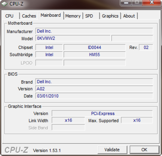
Task: Click the BIOS Date 03/01/2010 field
Action: pos(94,96)
